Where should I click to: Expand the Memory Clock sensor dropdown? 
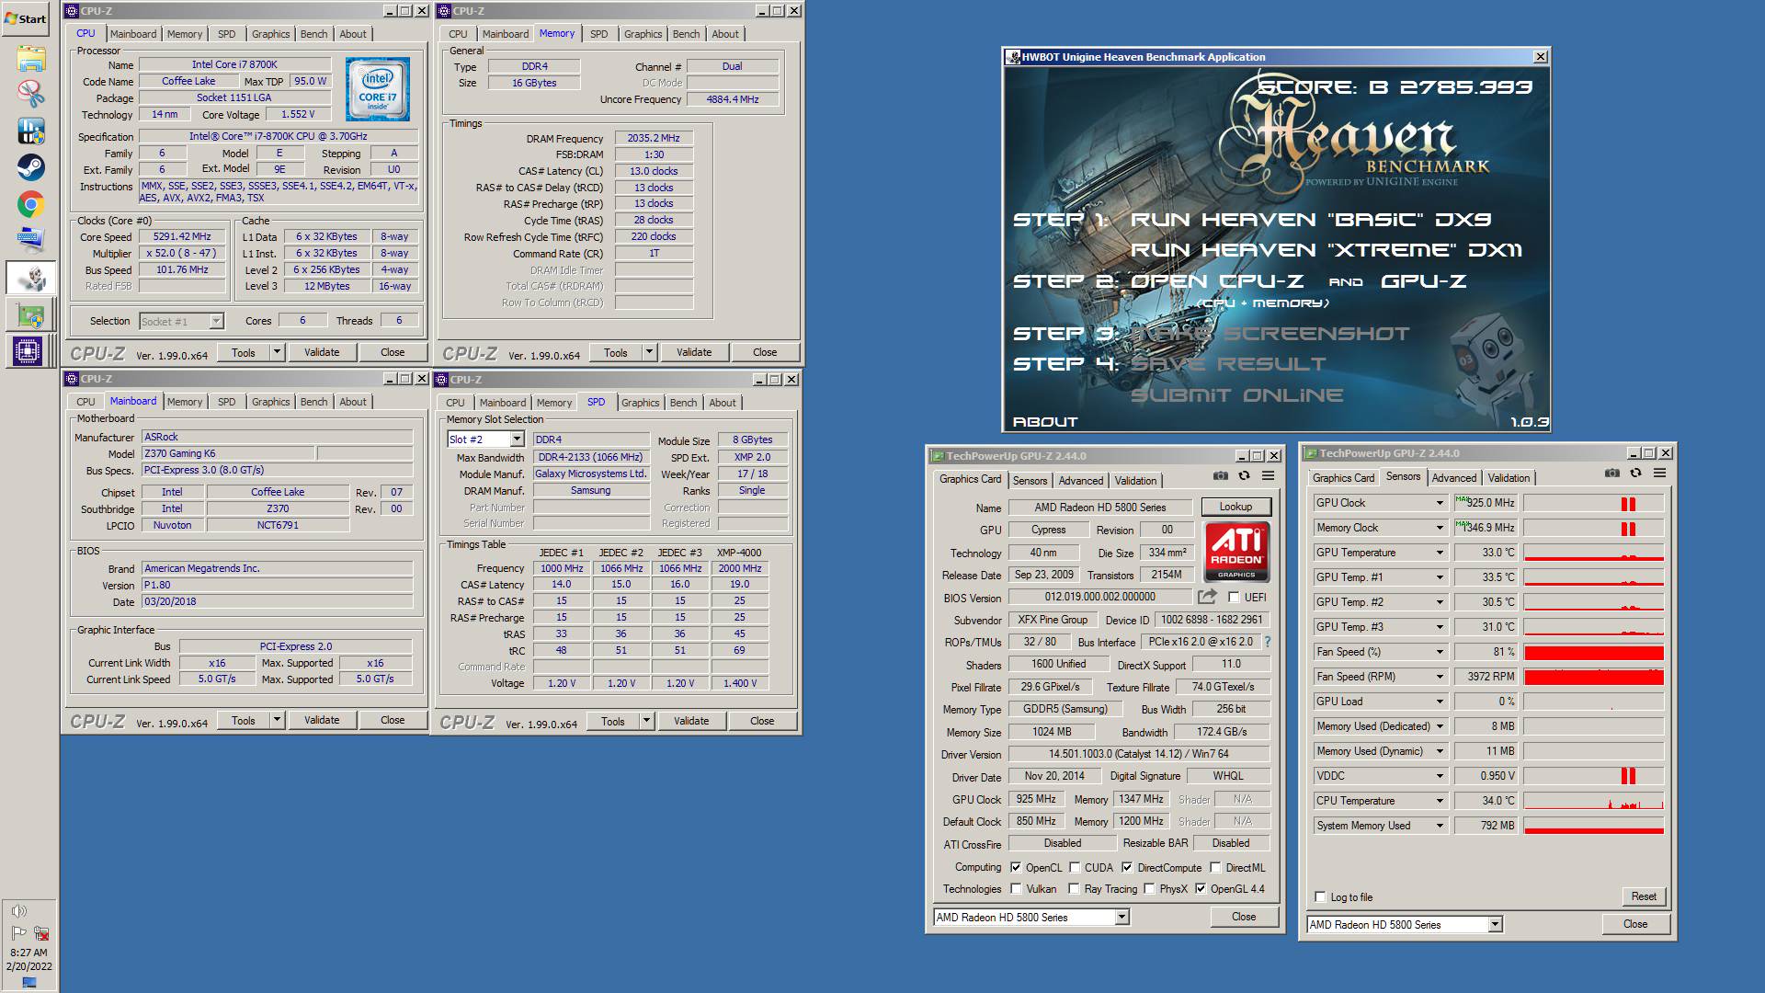pyautogui.click(x=1440, y=528)
